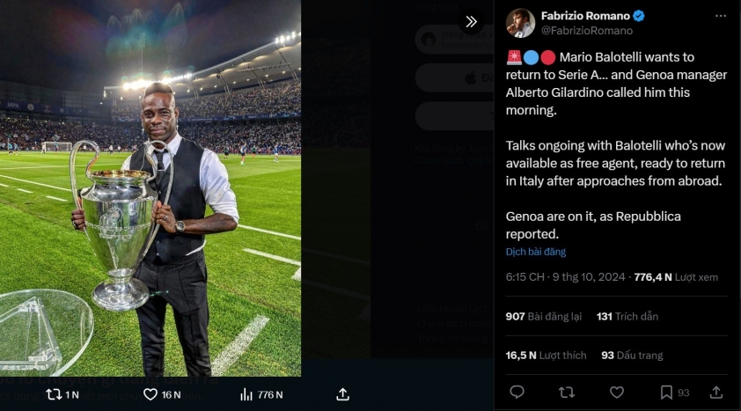
Task: Click the blue verified badge
Action: tap(639, 16)
